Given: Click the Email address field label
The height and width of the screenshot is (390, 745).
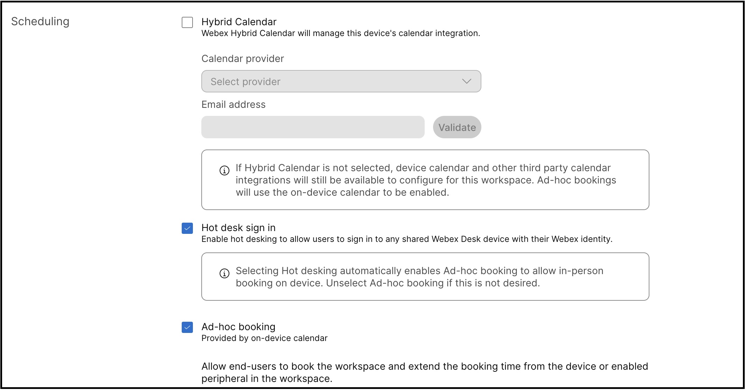Looking at the screenshot, I should pyautogui.click(x=234, y=104).
